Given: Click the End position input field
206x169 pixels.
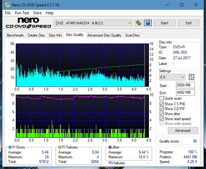Looking at the screenshot, I should pos(185,92).
